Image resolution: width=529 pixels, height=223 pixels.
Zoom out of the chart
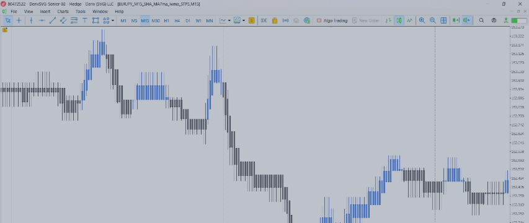[433, 20]
